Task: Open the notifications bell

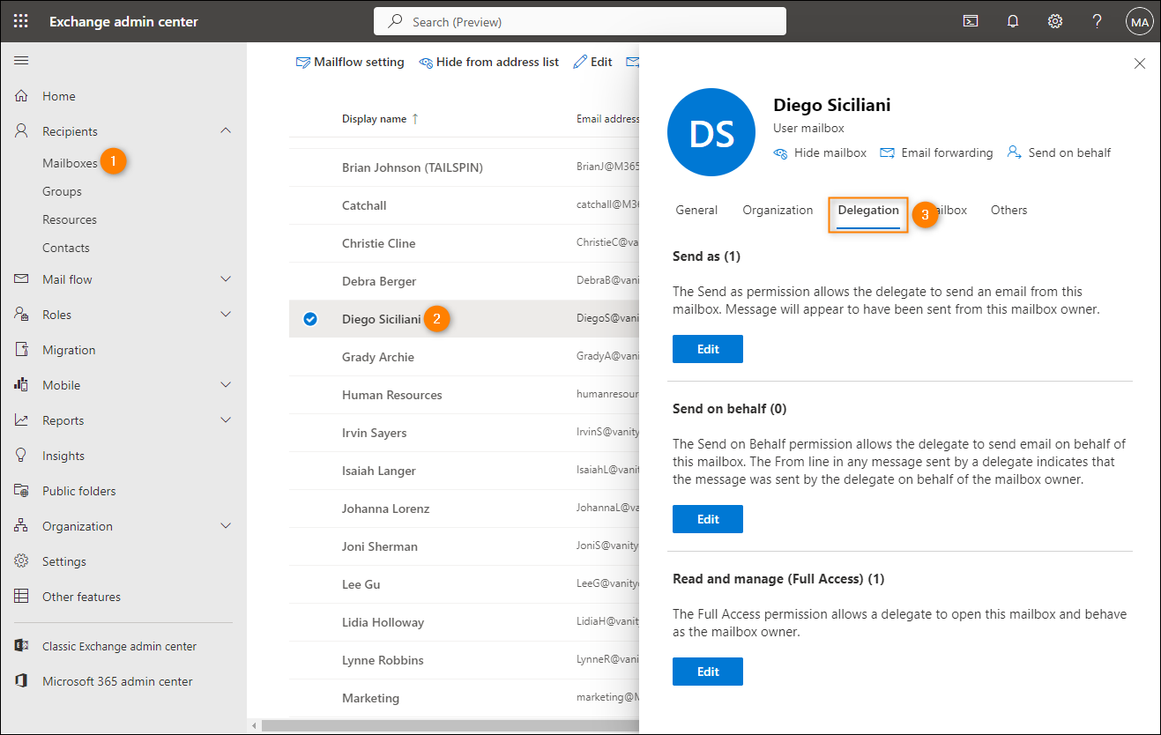Action: click(1013, 21)
